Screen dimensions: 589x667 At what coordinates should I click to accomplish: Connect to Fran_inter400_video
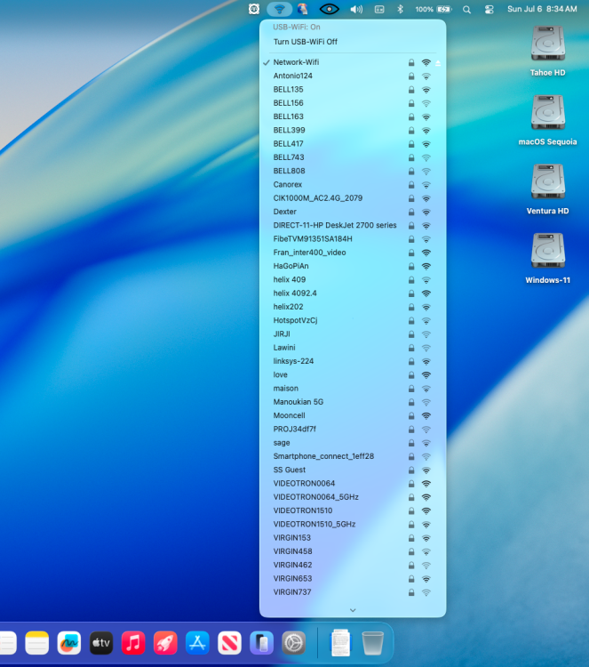(x=353, y=253)
